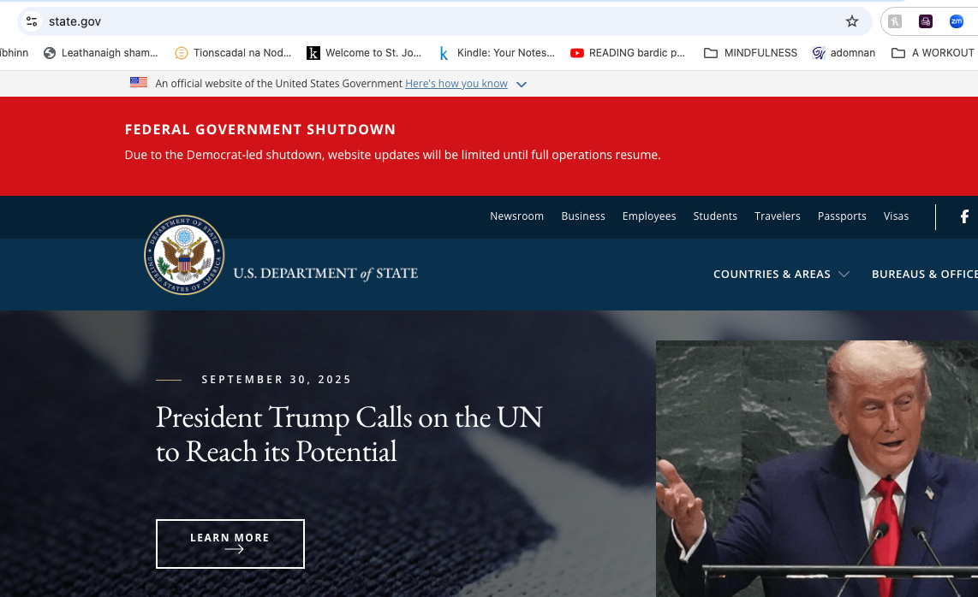
Task: Open site information icon beside state.gov
Action: pyautogui.click(x=32, y=22)
